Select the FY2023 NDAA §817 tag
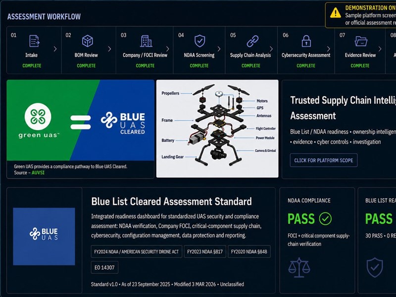Viewport: 396px width, 297px height. 205,251
